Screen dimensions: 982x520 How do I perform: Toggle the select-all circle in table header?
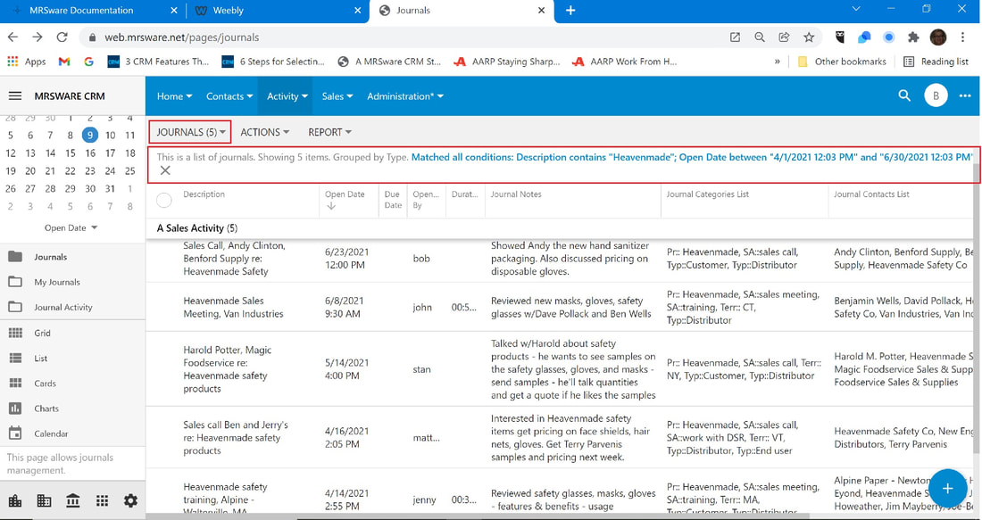point(164,200)
